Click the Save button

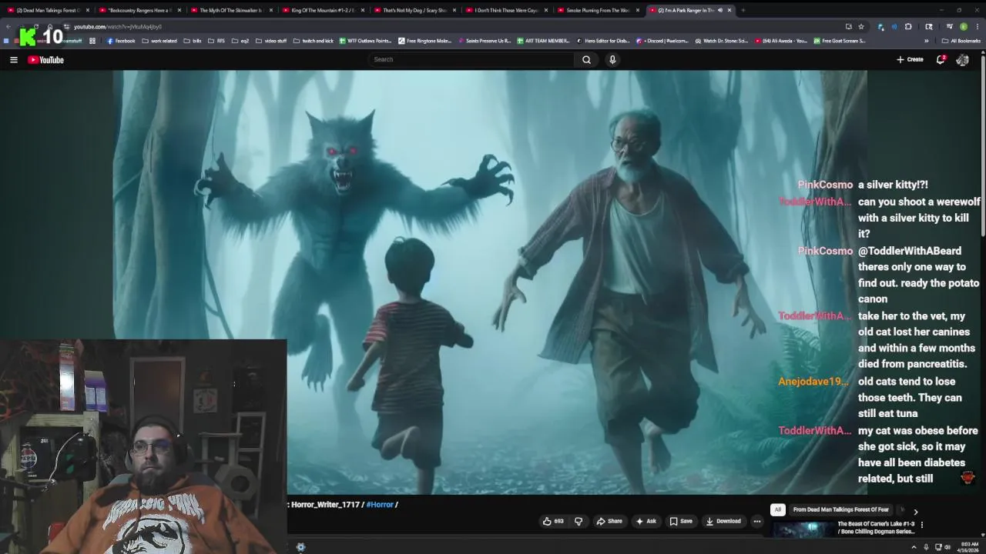(680, 521)
